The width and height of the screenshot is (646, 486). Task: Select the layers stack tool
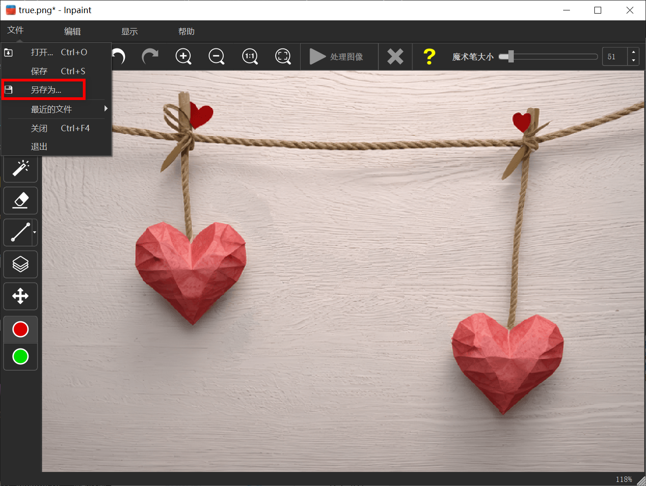tap(20, 264)
